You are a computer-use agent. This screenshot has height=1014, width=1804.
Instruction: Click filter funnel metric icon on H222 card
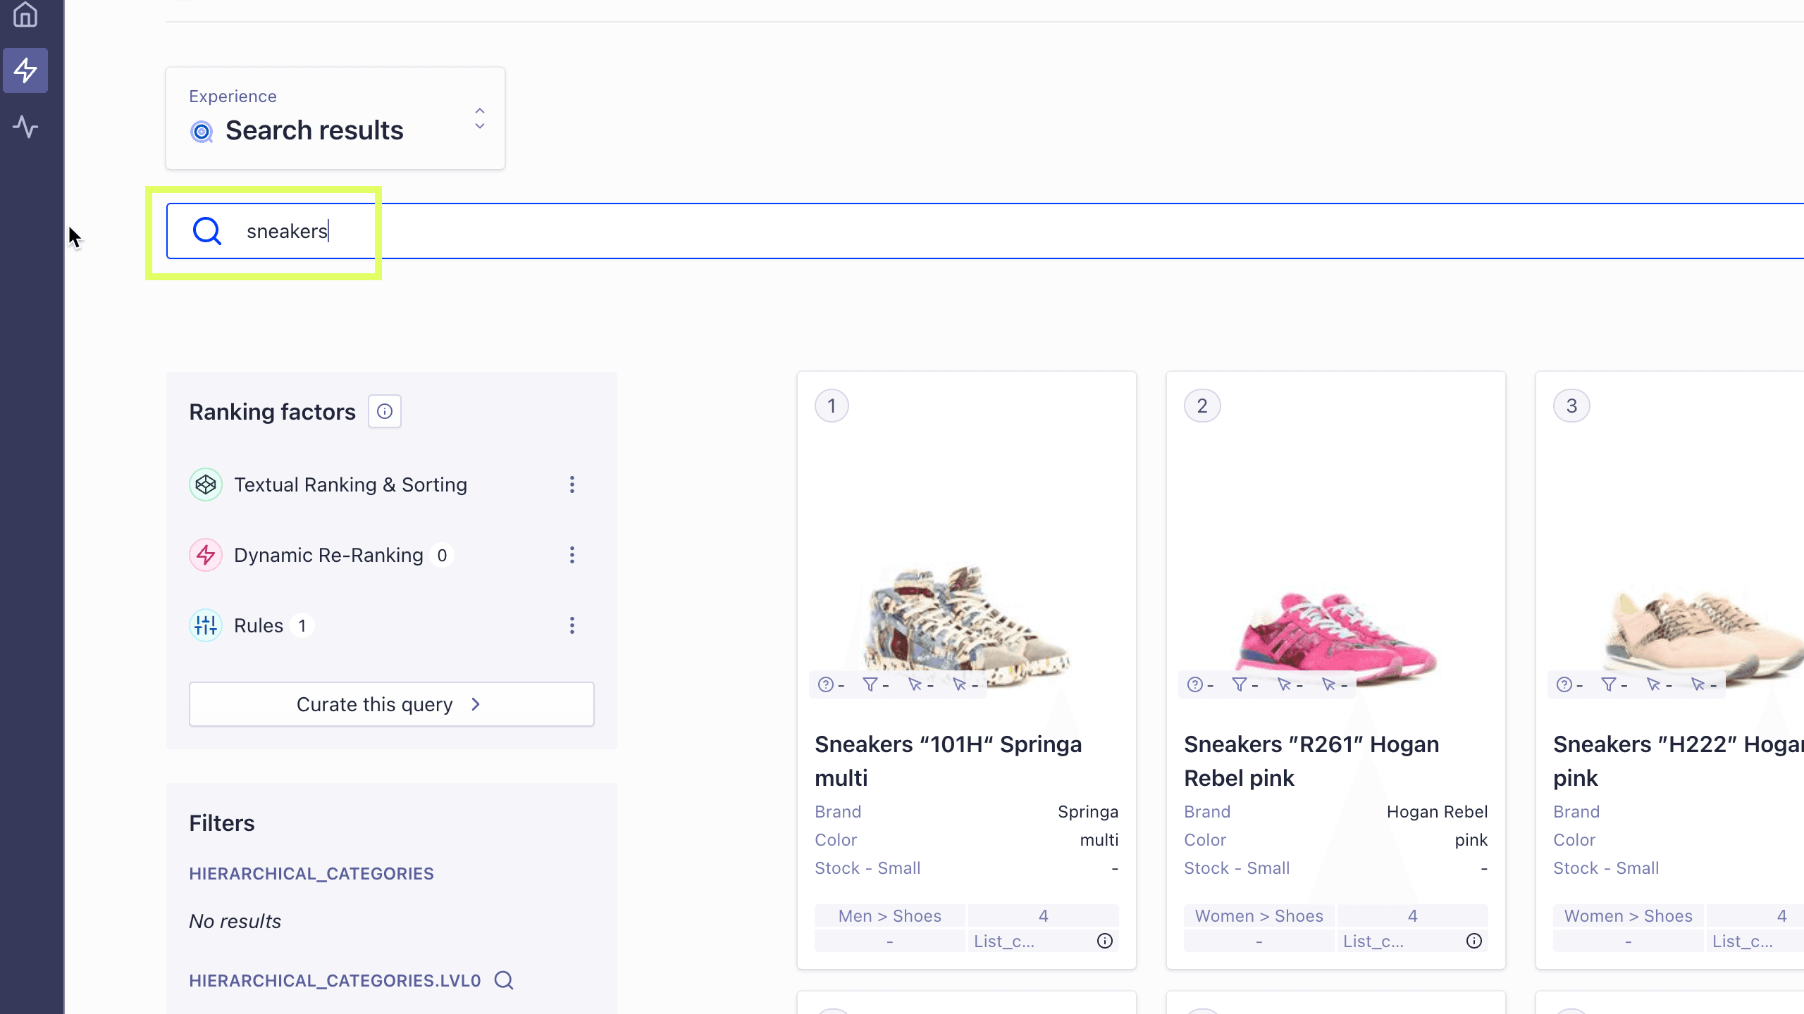coord(1609,684)
